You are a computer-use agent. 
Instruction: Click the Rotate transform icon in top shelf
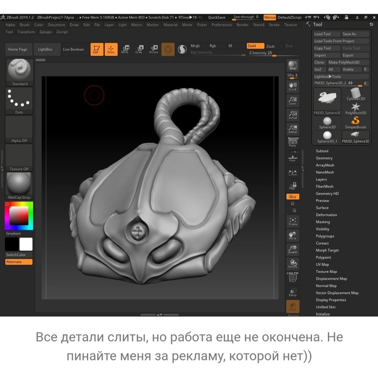(x=153, y=49)
